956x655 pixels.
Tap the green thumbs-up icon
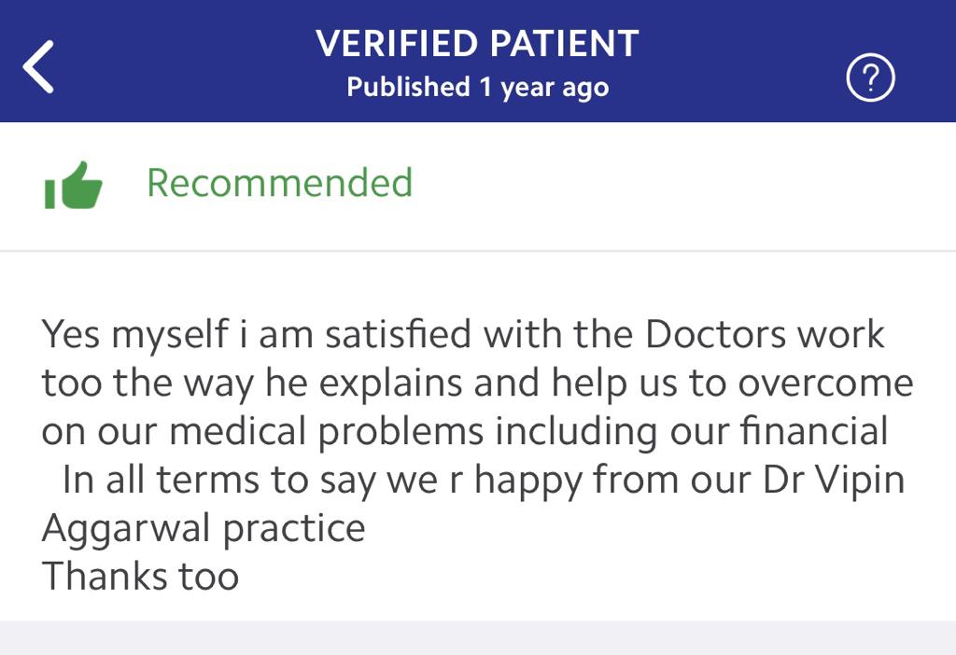pos(73,184)
